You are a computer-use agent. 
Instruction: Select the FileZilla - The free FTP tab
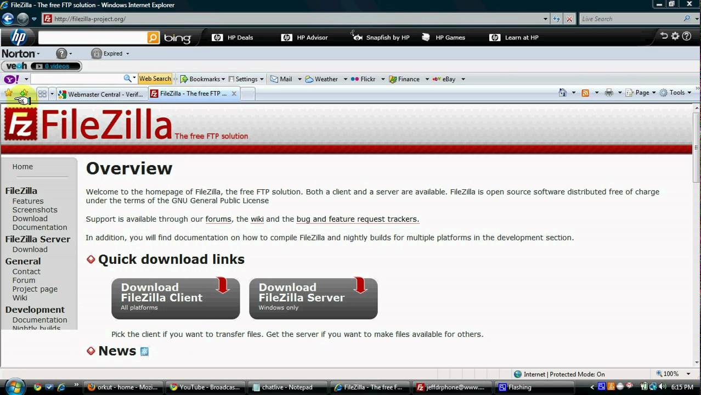(x=193, y=94)
